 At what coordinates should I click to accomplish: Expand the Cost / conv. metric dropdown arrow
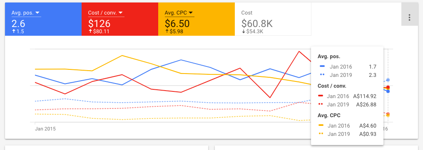(x=121, y=12)
